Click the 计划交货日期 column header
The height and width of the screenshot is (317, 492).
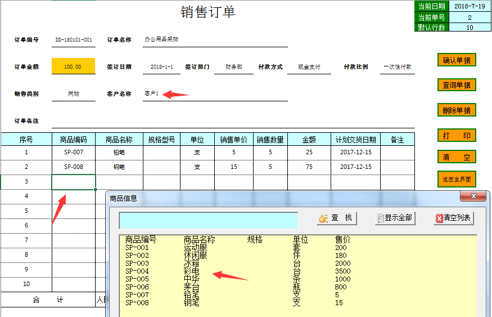(355, 140)
